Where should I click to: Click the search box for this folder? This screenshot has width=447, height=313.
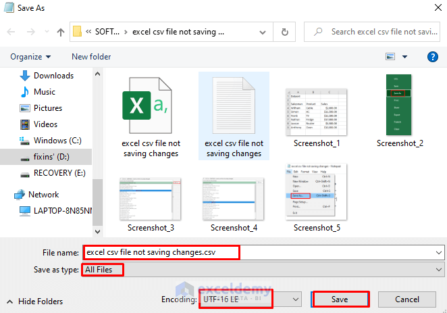[x=372, y=32]
